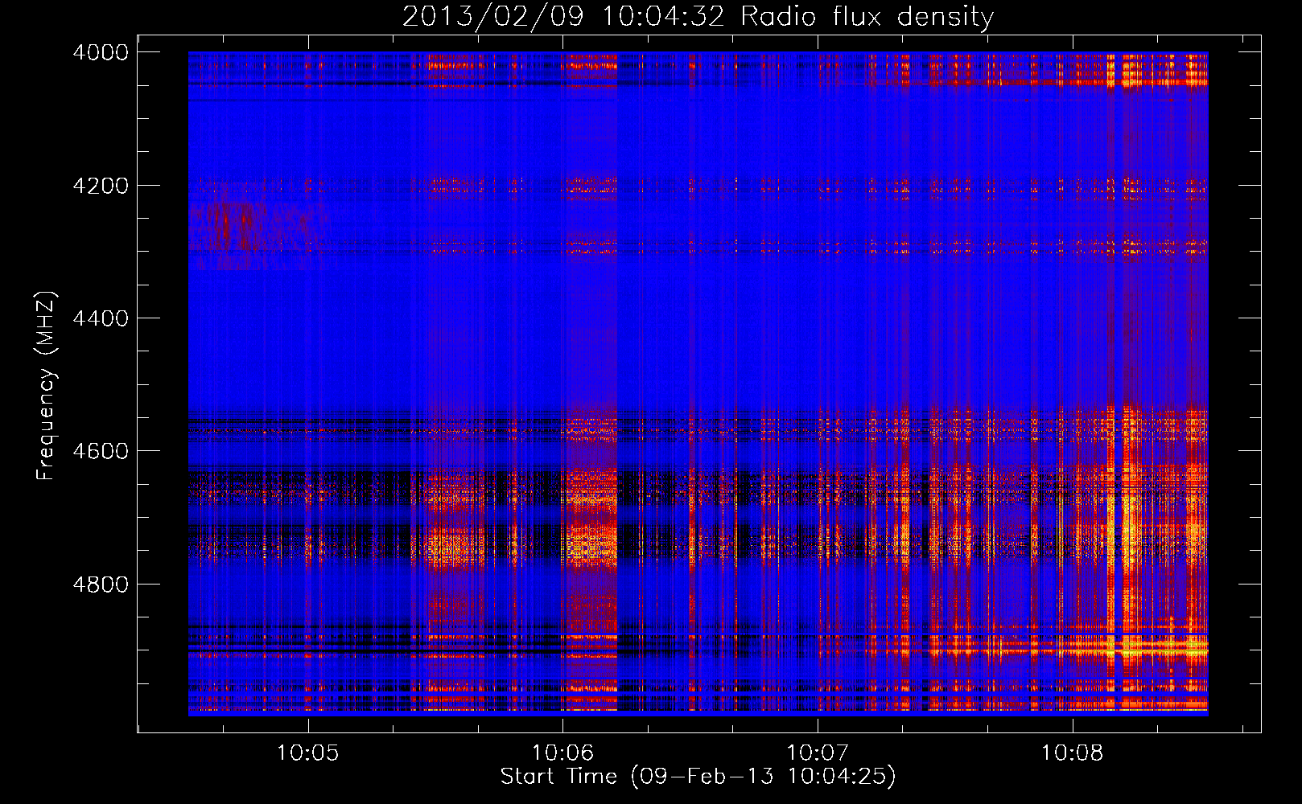The image size is (1302, 804).
Task: Click the 'Start Time (09-Feb-13 10:04:25)' x-axis label
Action: [x=698, y=777]
